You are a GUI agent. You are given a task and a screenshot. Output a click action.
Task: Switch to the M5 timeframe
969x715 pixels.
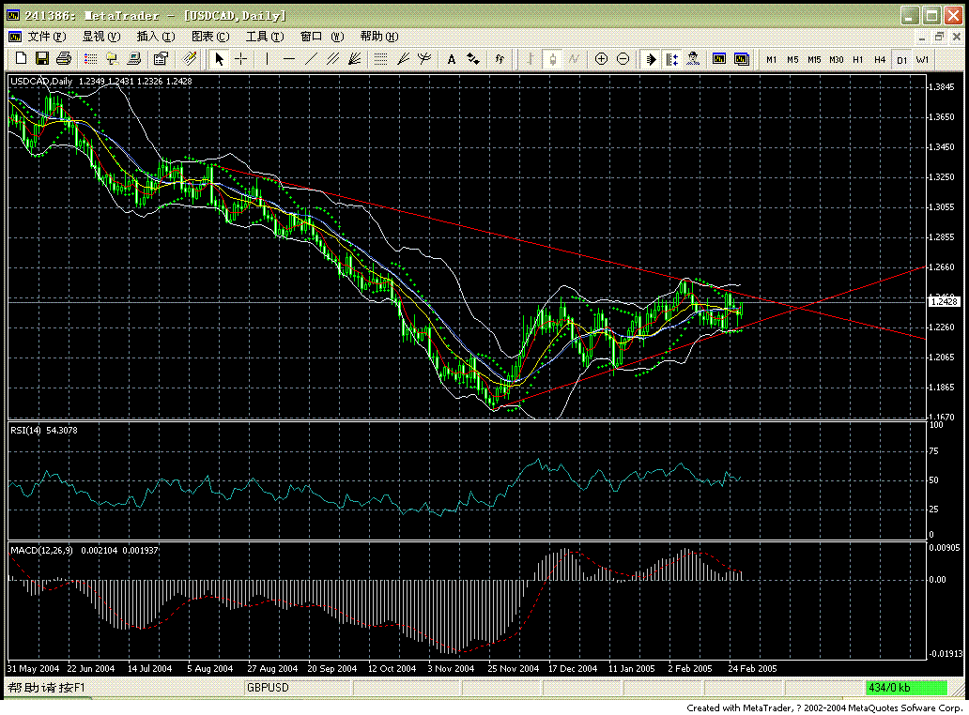[792, 58]
